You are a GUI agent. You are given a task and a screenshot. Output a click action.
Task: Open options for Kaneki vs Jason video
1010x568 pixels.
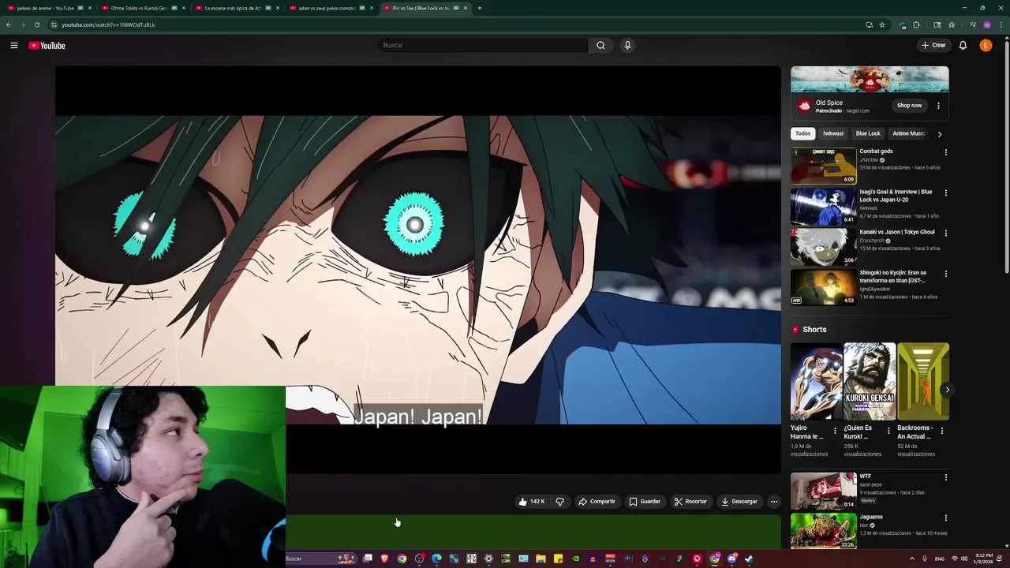click(945, 234)
